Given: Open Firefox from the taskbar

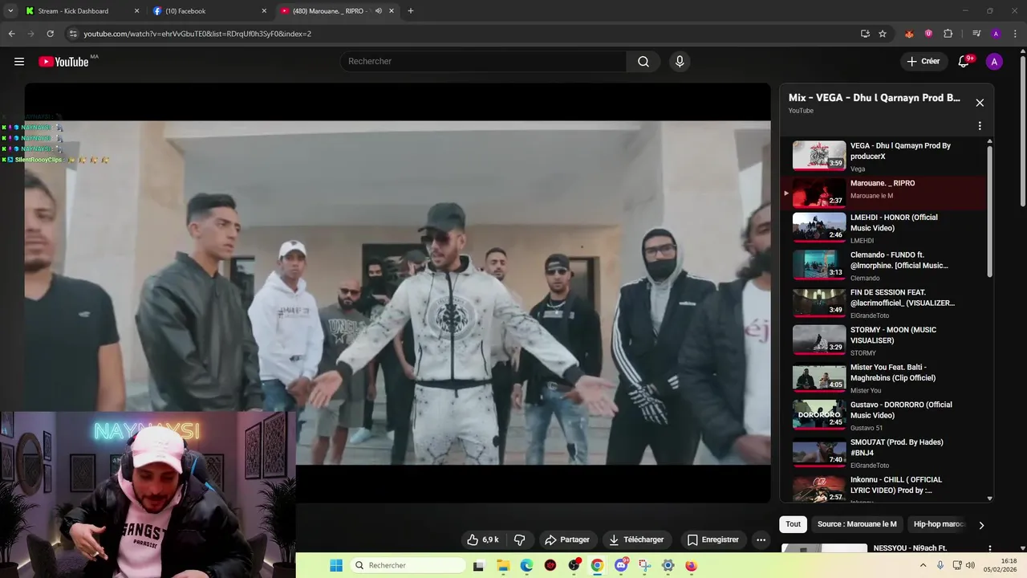Looking at the screenshot, I should click(692, 565).
